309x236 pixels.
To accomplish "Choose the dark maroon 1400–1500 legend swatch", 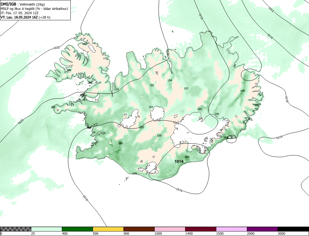I will pos(201,229).
